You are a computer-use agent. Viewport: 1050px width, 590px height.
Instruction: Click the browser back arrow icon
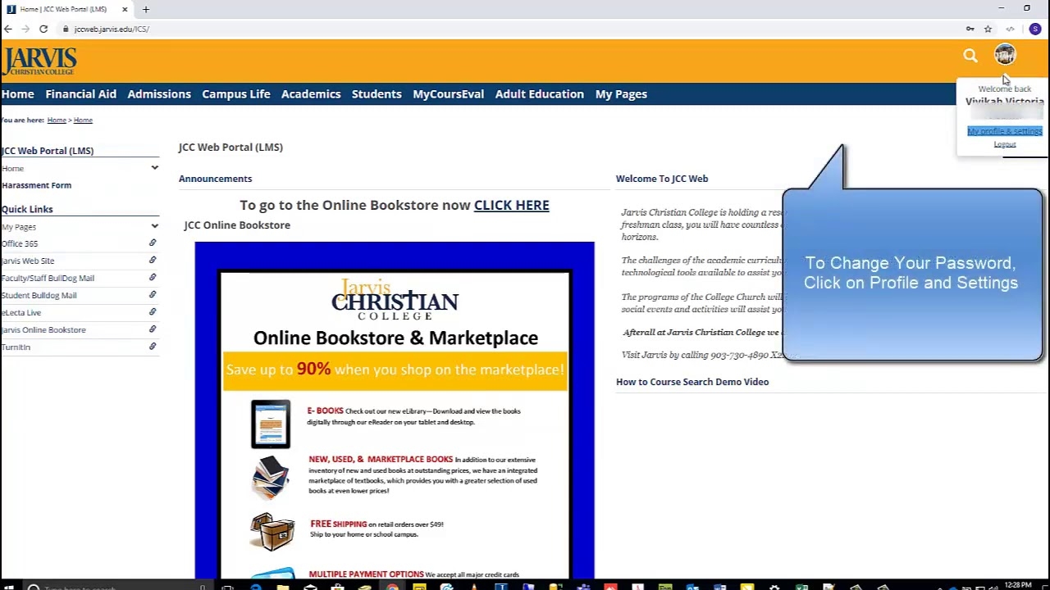pos(7,29)
